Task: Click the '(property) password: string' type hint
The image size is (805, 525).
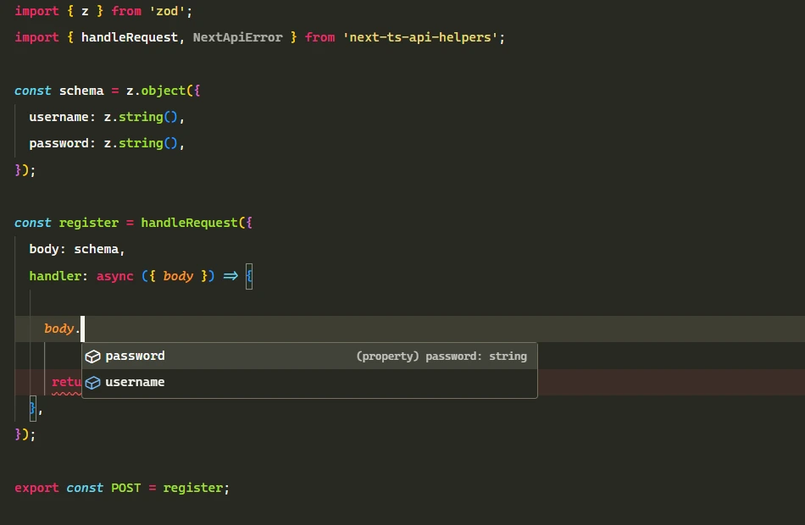Action: point(441,356)
